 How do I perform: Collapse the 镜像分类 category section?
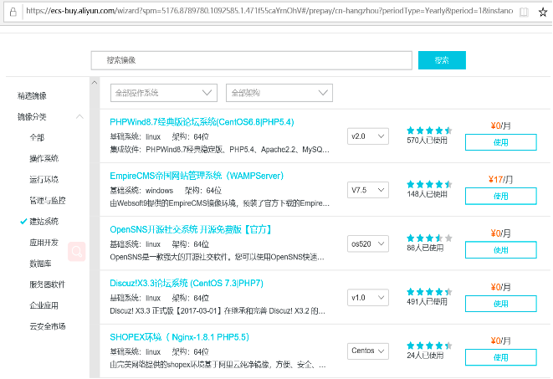click(80, 116)
